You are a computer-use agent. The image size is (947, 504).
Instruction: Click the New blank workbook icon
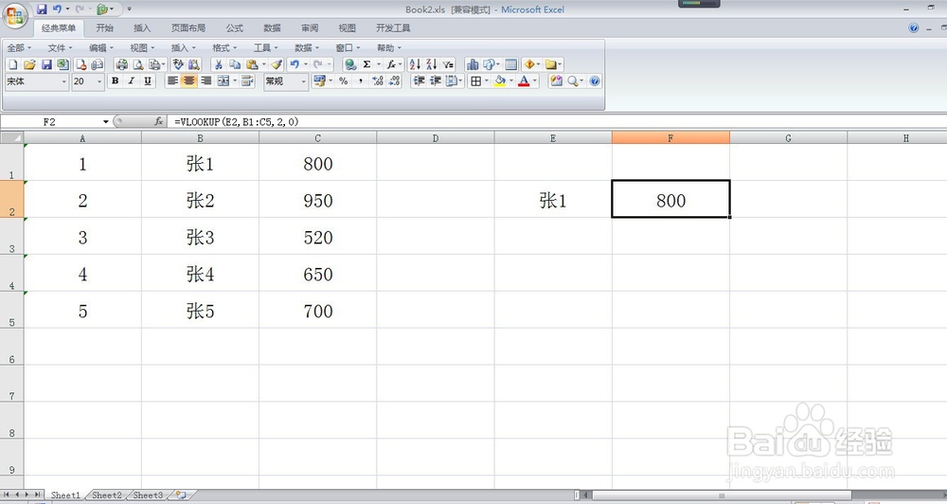12,64
